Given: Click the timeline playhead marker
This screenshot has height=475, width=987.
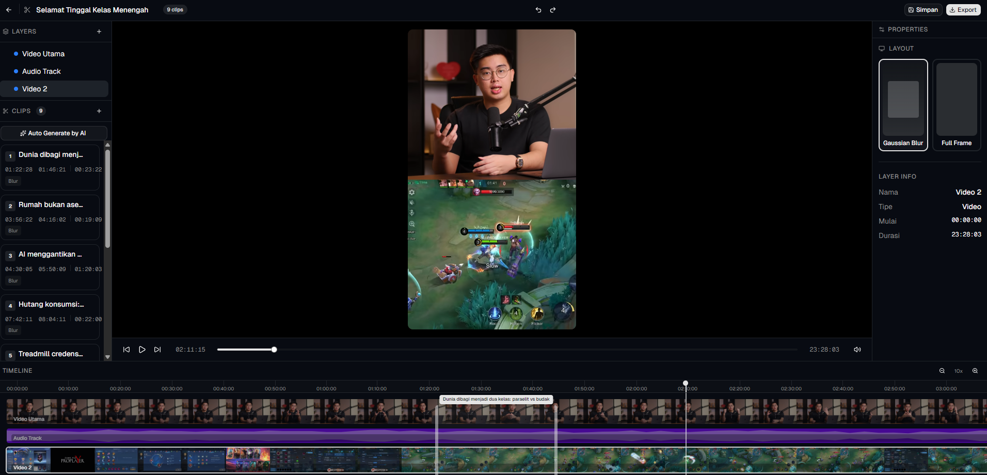Looking at the screenshot, I should click(686, 383).
